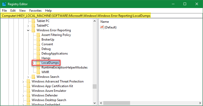Open the File menu
Image resolution: width=203 pixels, height=106 pixels.
[x=4, y=11]
